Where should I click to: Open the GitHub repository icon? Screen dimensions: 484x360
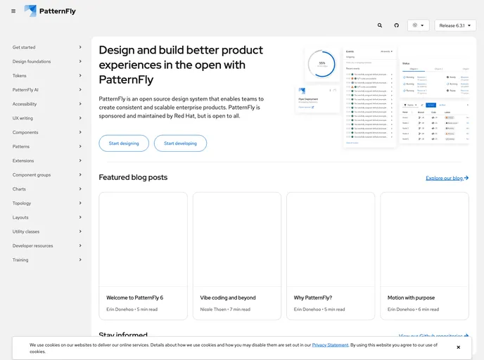click(396, 25)
